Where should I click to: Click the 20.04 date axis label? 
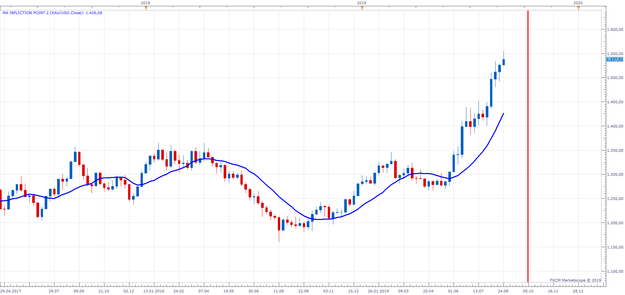[428, 291]
